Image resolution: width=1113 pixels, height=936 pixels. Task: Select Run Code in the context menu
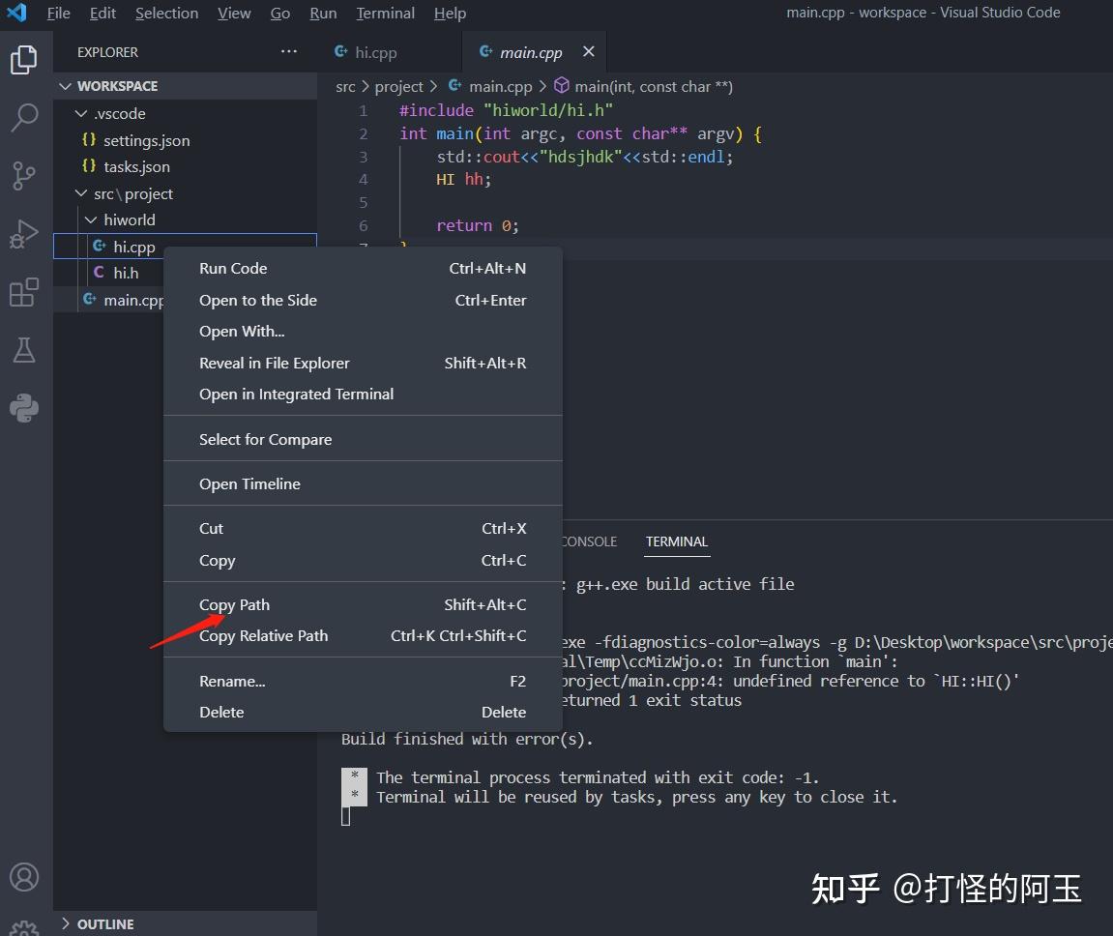(x=233, y=268)
